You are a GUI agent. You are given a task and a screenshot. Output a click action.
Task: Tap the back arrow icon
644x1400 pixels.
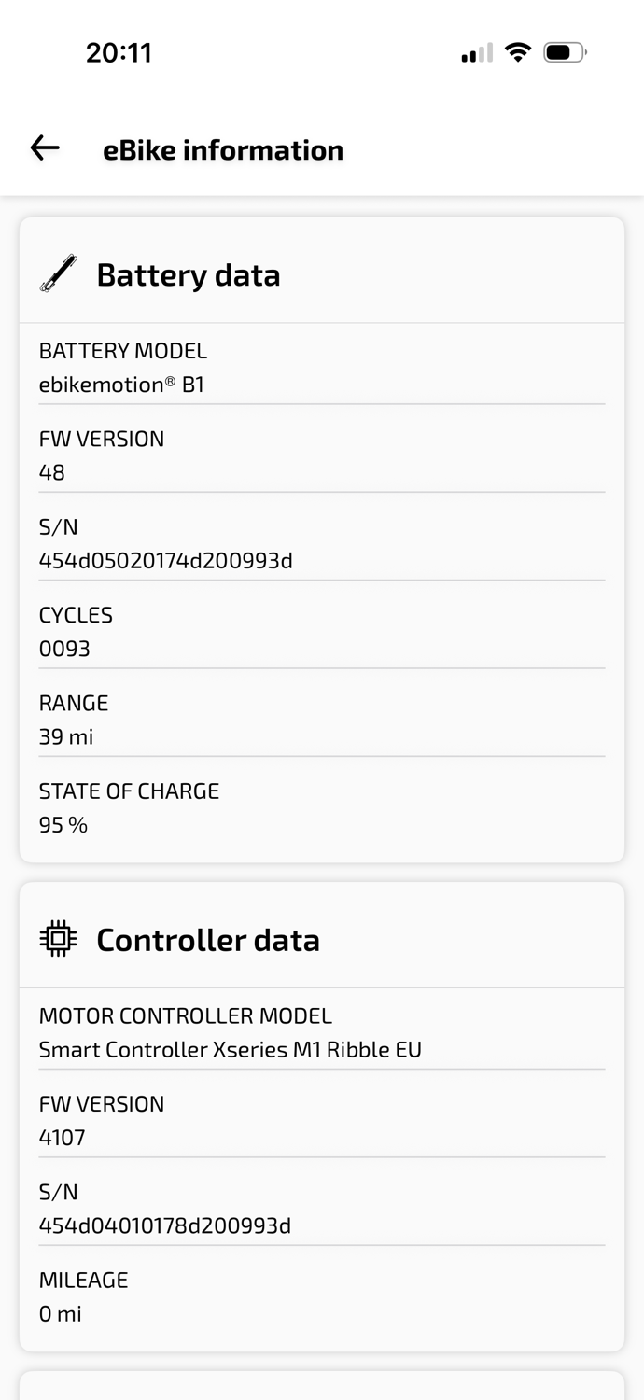click(45, 147)
